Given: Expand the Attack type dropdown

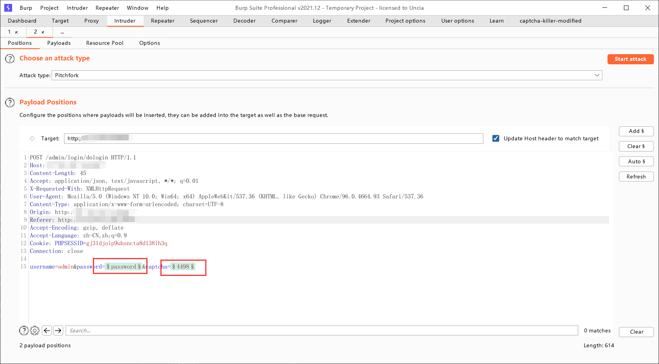Looking at the screenshot, I should click(x=597, y=75).
